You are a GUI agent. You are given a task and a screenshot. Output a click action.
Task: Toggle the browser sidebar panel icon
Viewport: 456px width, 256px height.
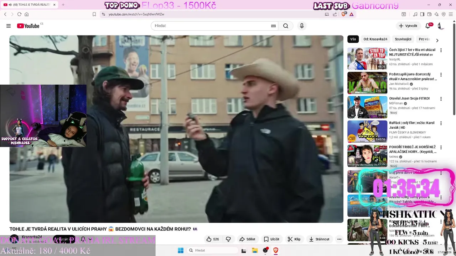click(x=422, y=14)
